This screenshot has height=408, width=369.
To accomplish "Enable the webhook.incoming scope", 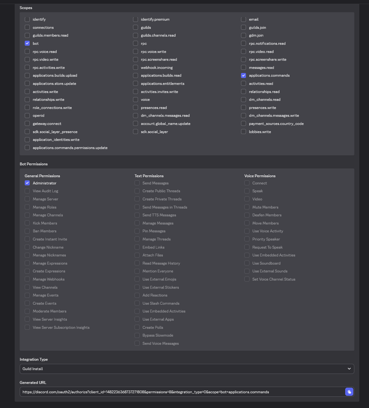I will [135, 67].
